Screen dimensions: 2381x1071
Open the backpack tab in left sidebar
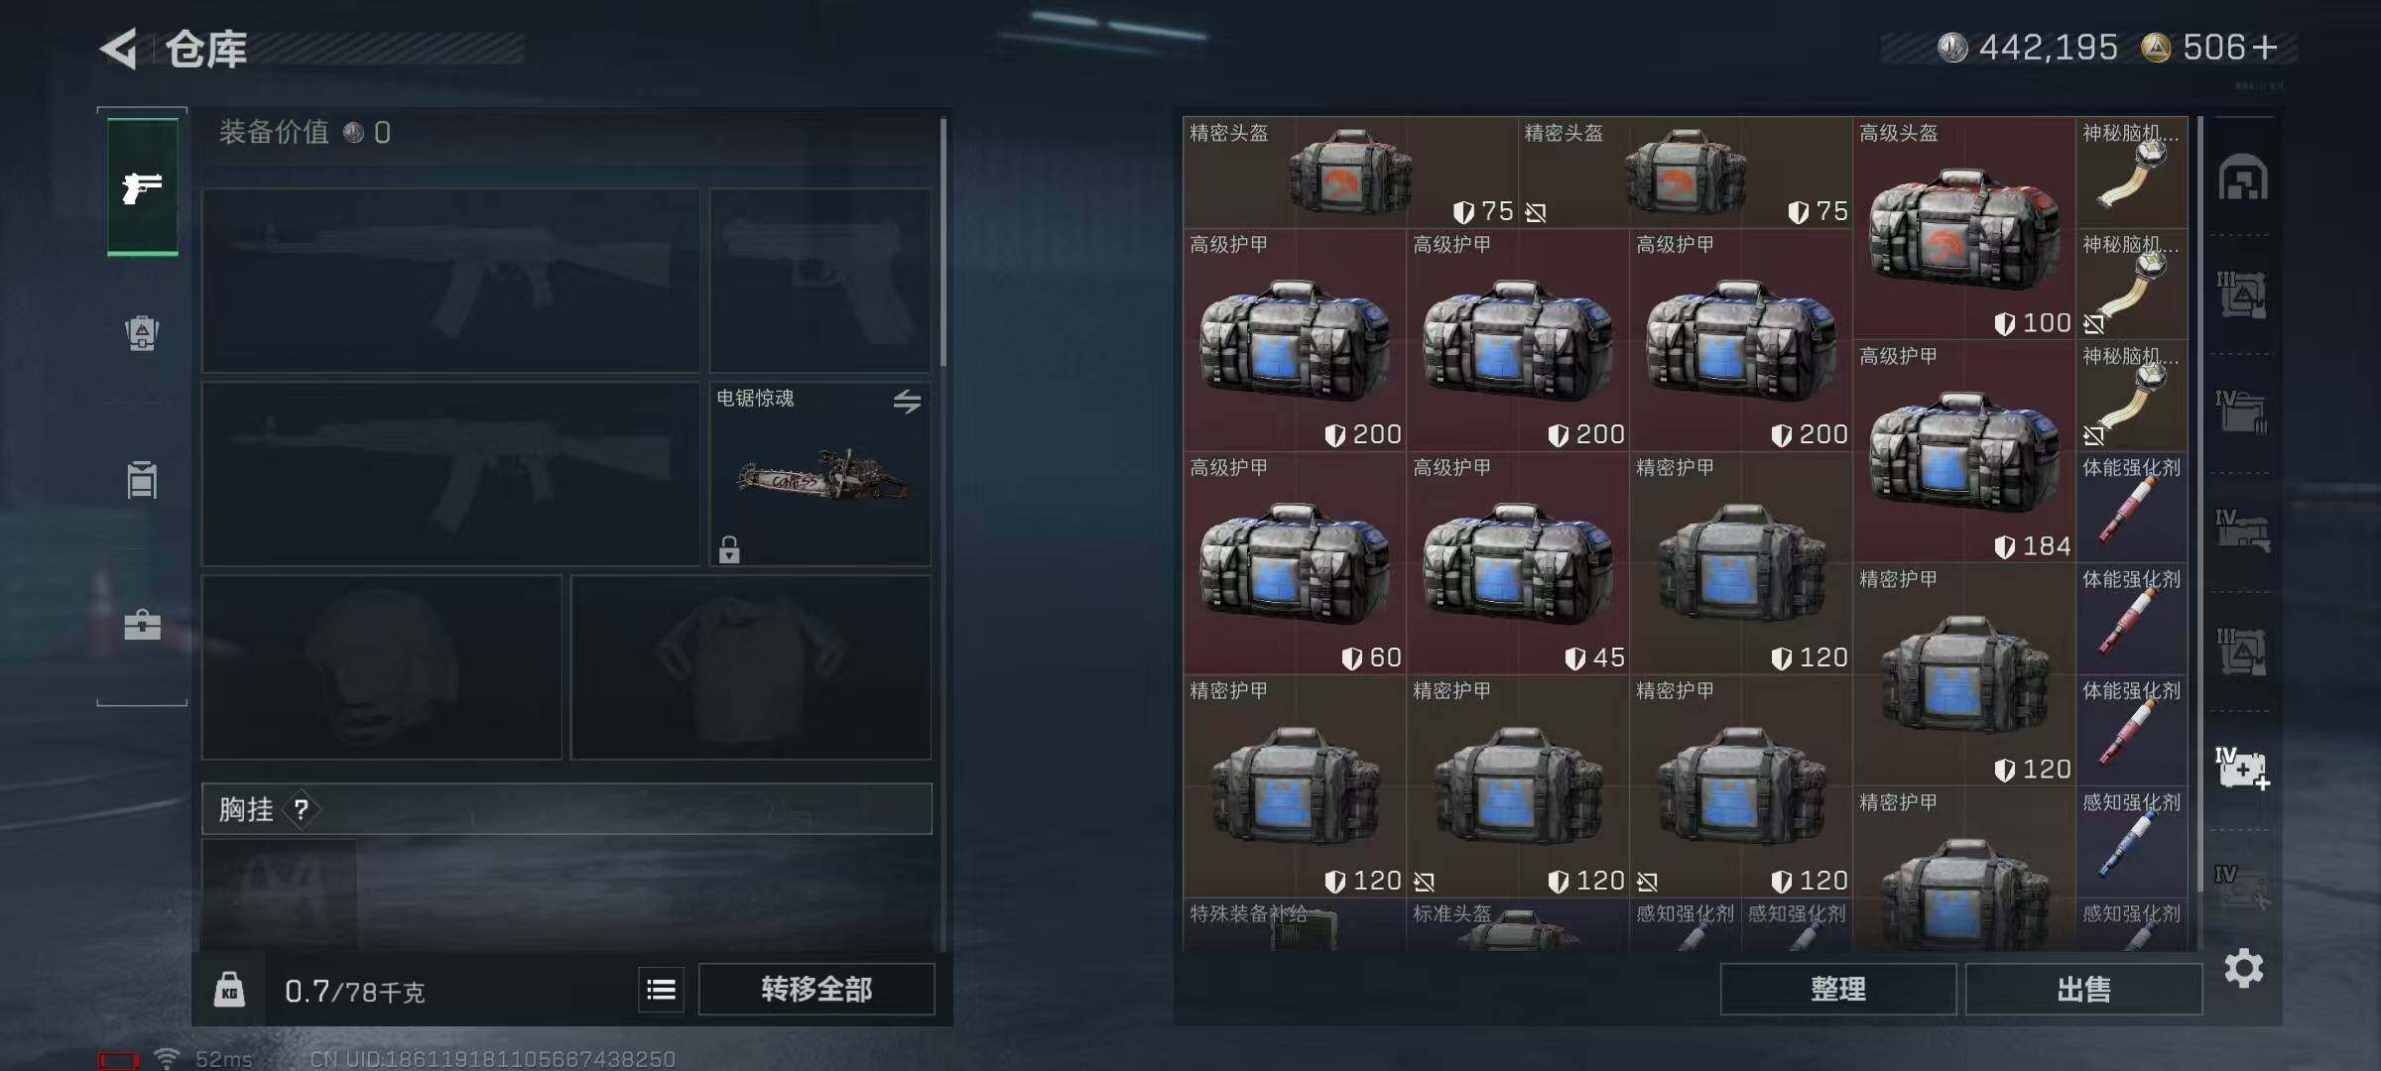pyautogui.click(x=142, y=333)
